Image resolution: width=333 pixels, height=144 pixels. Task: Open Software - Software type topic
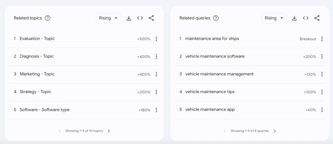[45, 110]
